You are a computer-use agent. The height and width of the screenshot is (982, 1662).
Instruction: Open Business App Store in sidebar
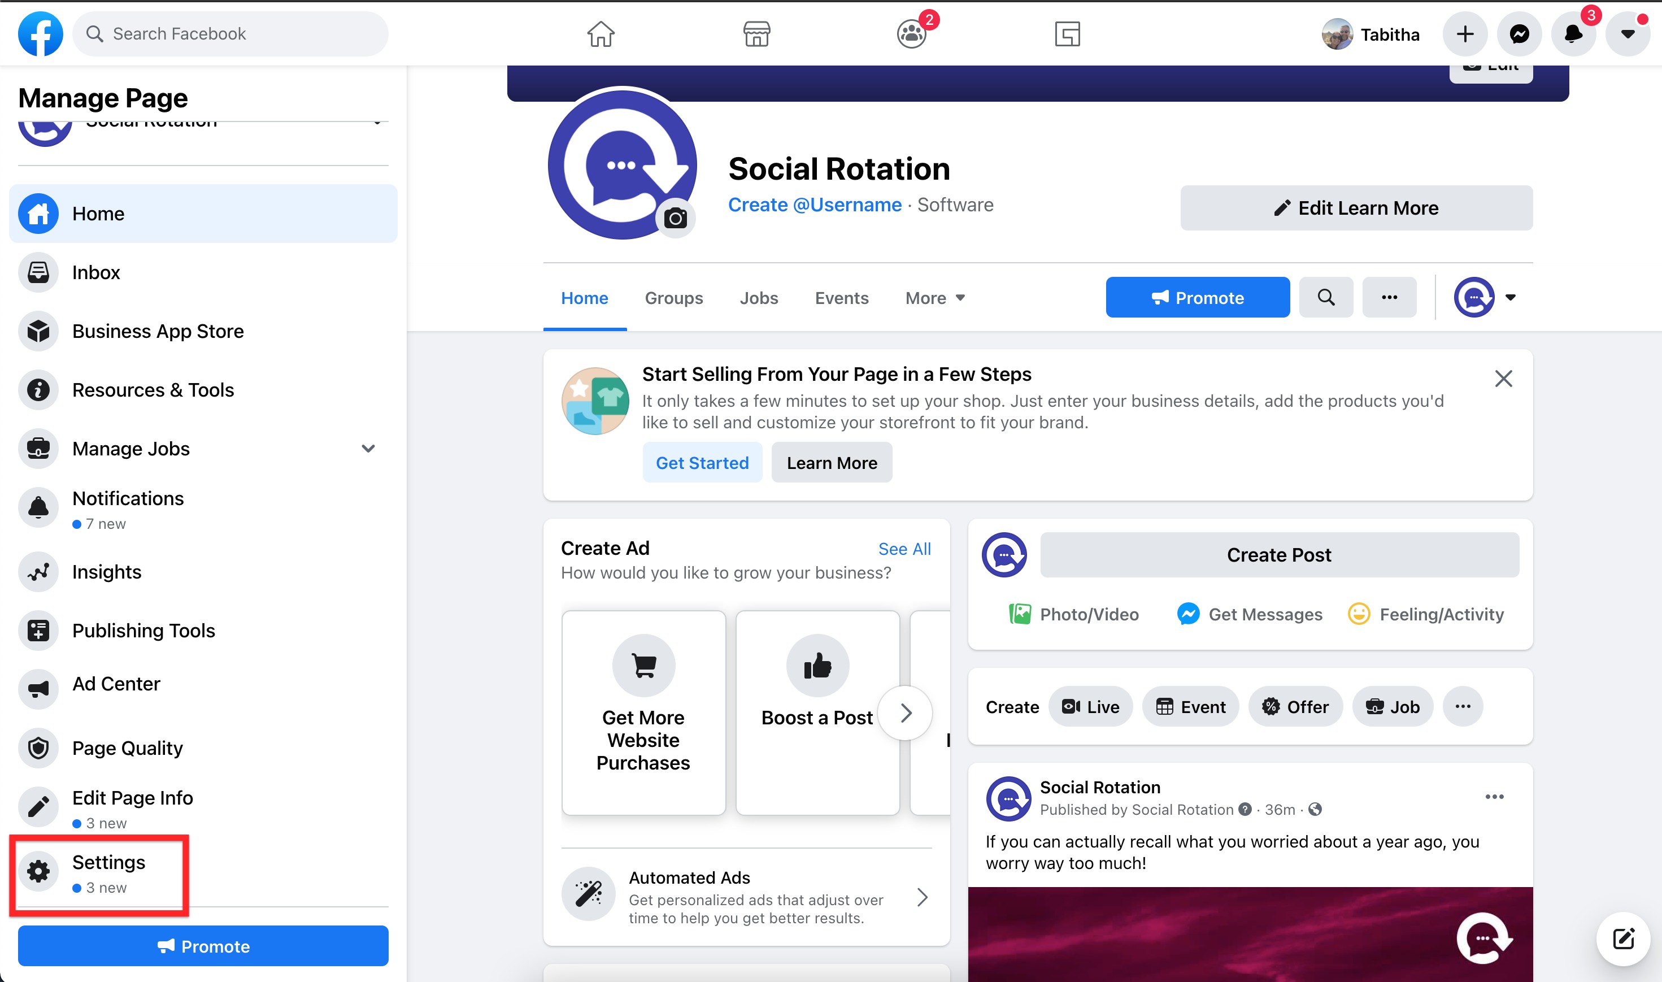click(x=203, y=331)
